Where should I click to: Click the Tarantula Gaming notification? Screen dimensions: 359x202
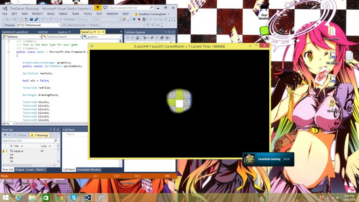pyautogui.click(x=268, y=159)
